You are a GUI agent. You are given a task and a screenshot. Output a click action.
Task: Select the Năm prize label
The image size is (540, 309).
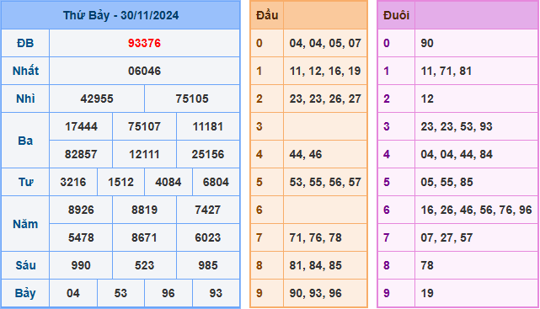tap(25, 224)
